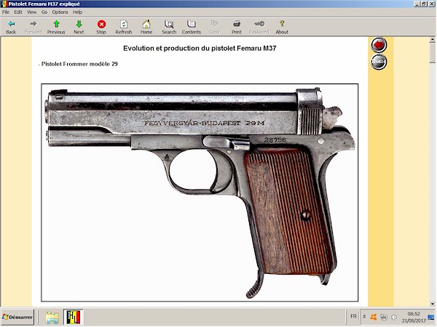Image resolution: width=437 pixels, height=327 pixels.
Task: Stop loading with the red Stop icon
Action: tap(101, 27)
